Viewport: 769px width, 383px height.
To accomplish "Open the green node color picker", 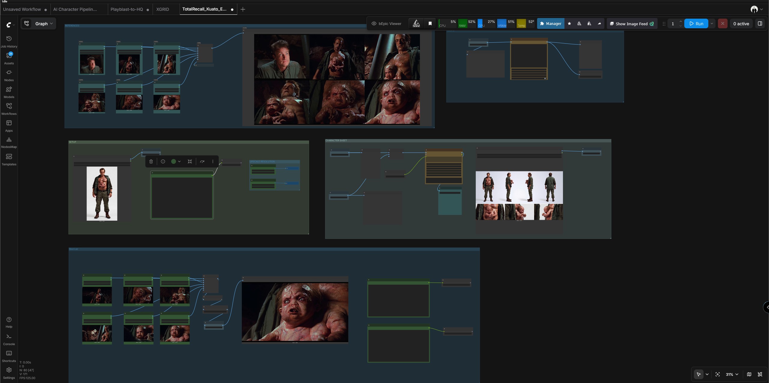I will (x=176, y=162).
